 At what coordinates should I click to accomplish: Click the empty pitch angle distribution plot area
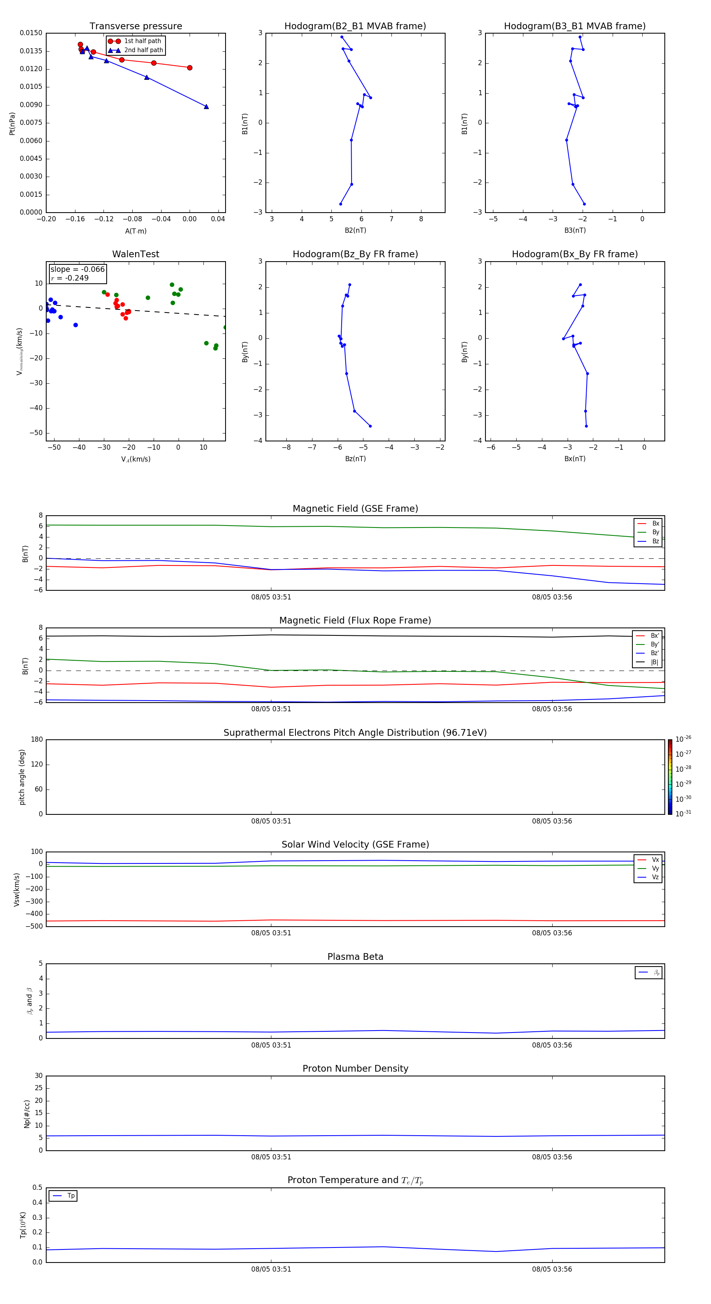tap(355, 777)
